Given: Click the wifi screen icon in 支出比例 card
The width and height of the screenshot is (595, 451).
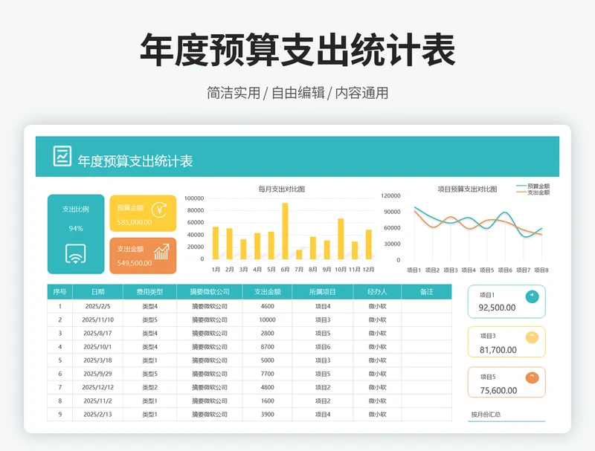Looking at the screenshot, I should (x=76, y=253).
